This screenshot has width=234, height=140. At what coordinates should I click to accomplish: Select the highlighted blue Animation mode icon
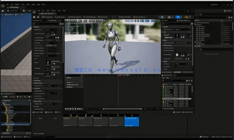178,17
